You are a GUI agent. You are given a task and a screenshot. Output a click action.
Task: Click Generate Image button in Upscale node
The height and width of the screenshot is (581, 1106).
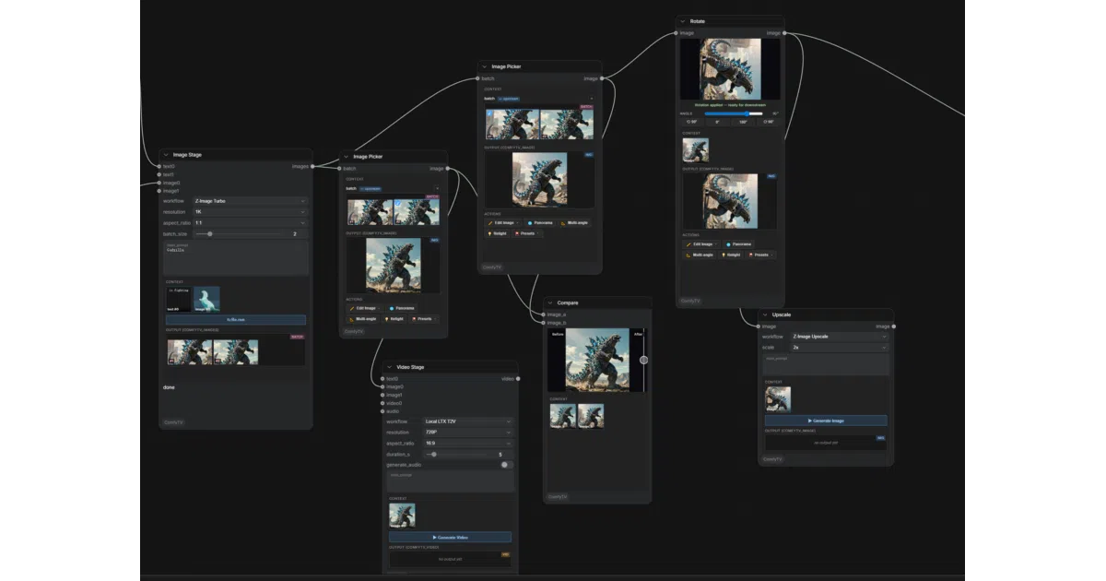(826, 421)
